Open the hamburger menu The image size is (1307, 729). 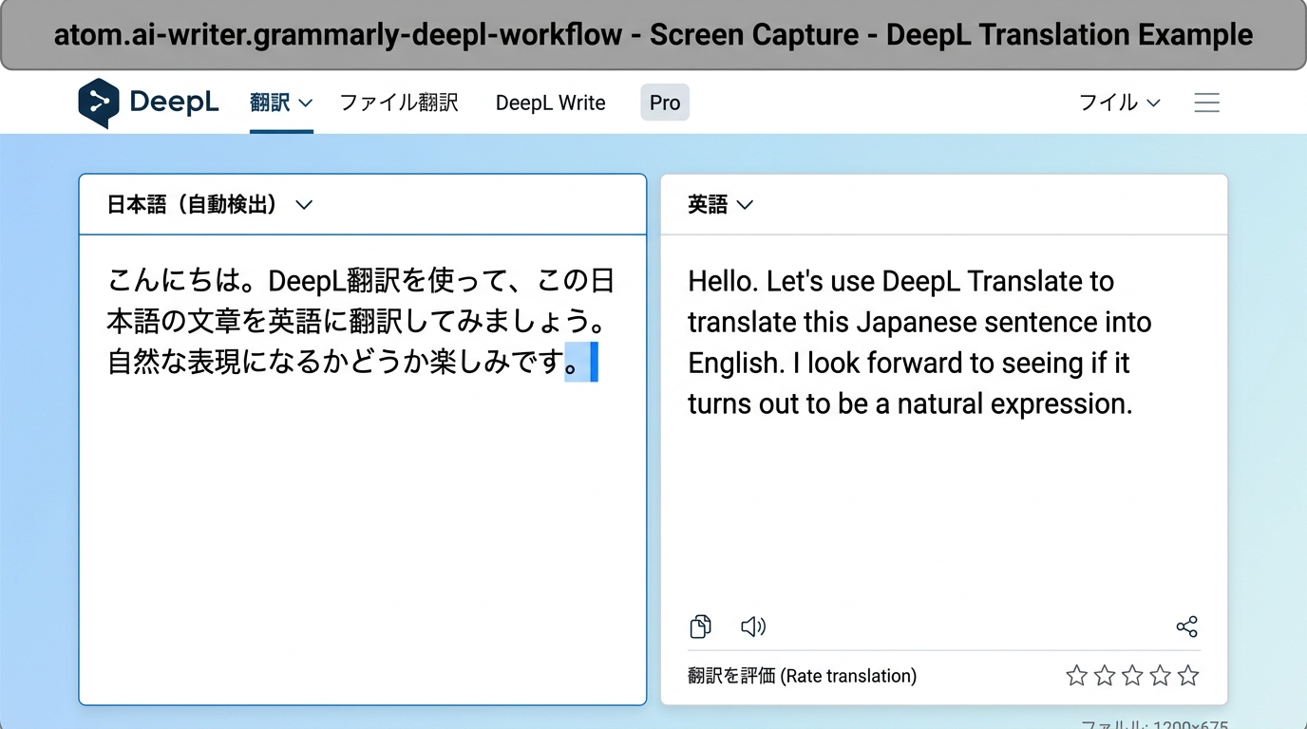click(1206, 103)
